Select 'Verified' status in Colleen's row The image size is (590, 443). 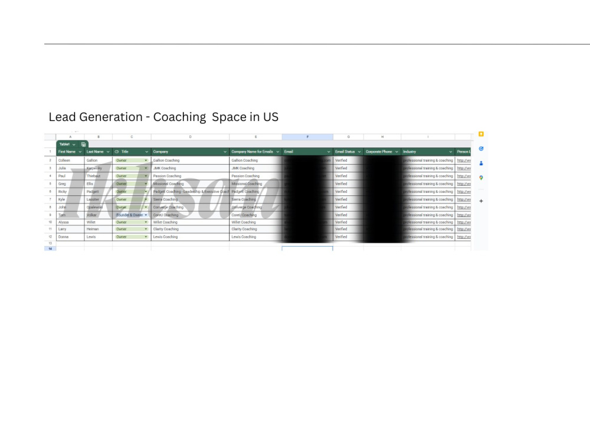[349, 160]
